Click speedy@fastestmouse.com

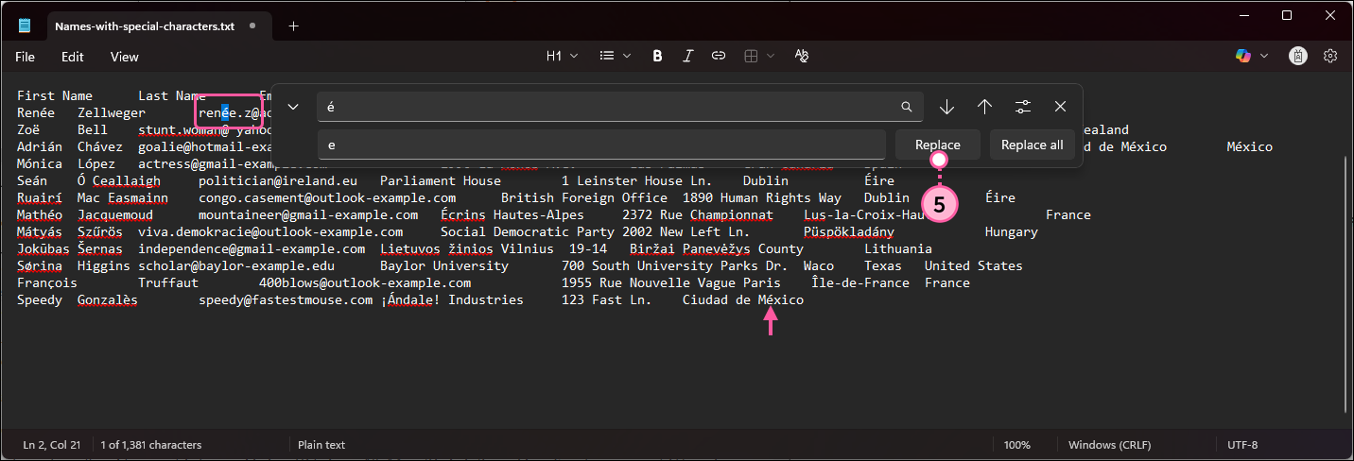[x=286, y=299]
